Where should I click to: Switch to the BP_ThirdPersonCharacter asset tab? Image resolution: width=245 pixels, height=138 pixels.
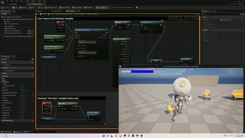coord(36,4)
